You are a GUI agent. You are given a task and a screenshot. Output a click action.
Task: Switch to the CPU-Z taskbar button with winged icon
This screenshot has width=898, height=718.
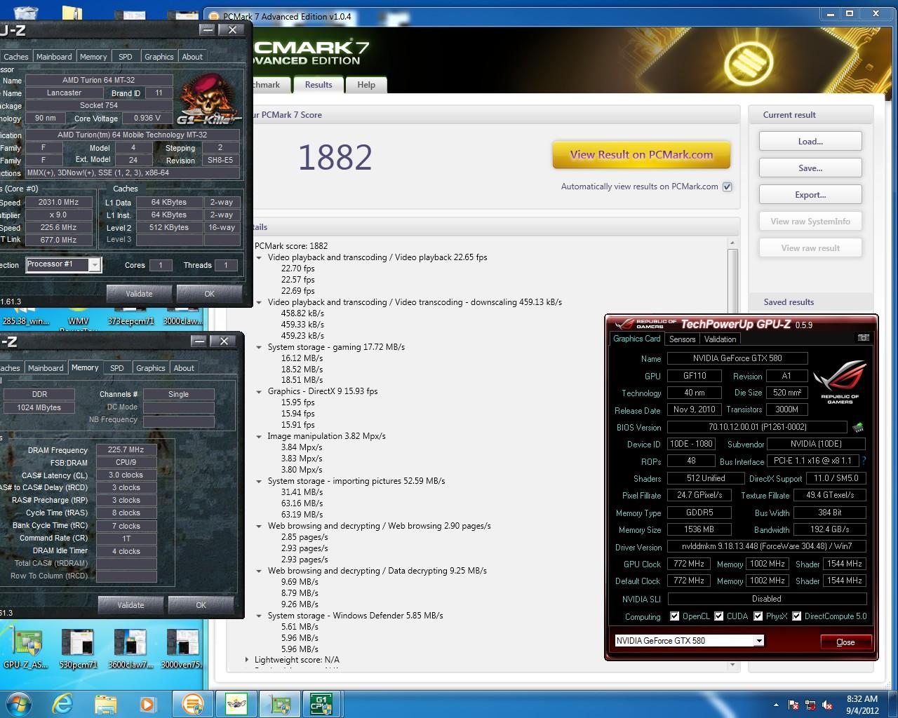tap(236, 703)
